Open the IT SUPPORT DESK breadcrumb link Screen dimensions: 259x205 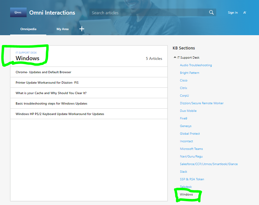click(x=26, y=53)
